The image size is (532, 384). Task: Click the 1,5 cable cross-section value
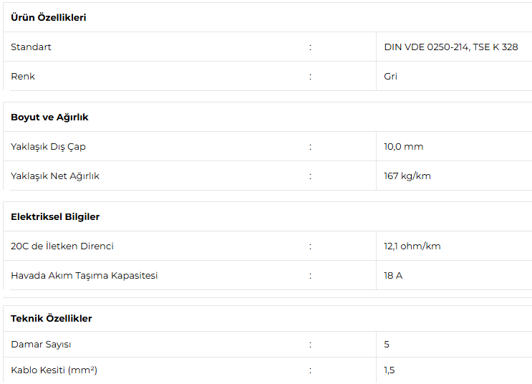point(390,370)
